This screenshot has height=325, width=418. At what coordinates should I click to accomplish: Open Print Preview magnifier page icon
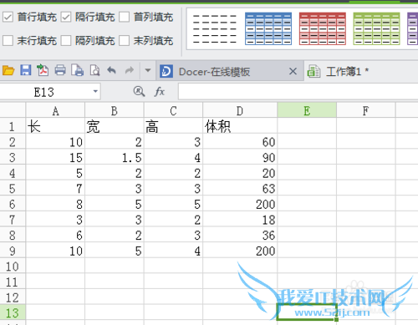94,70
